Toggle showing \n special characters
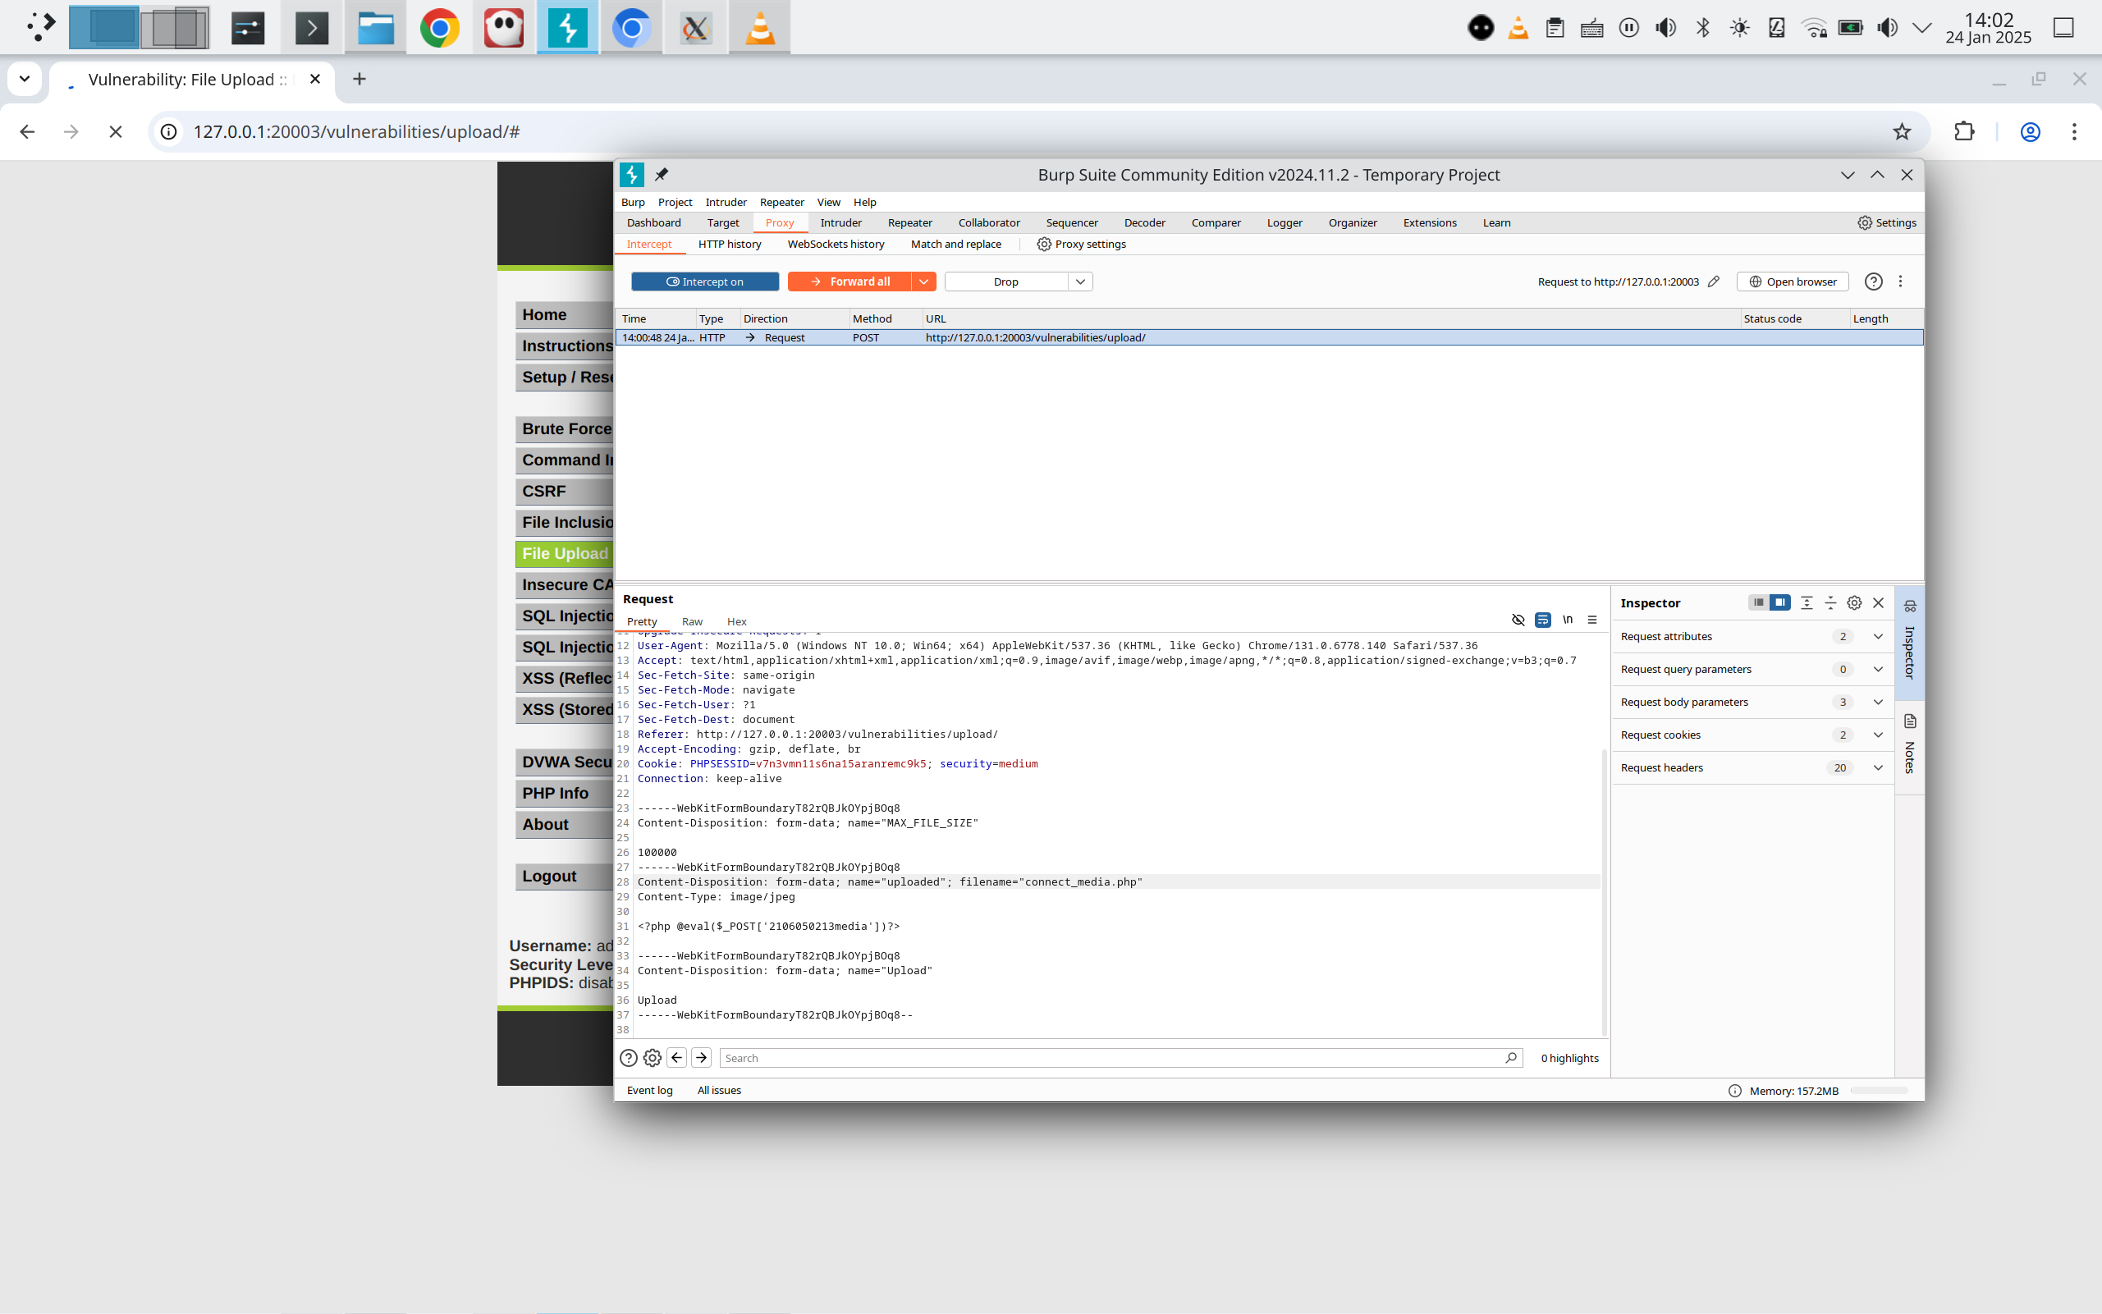Image resolution: width=2102 pixels, height=1314 pixels. 1568,620
